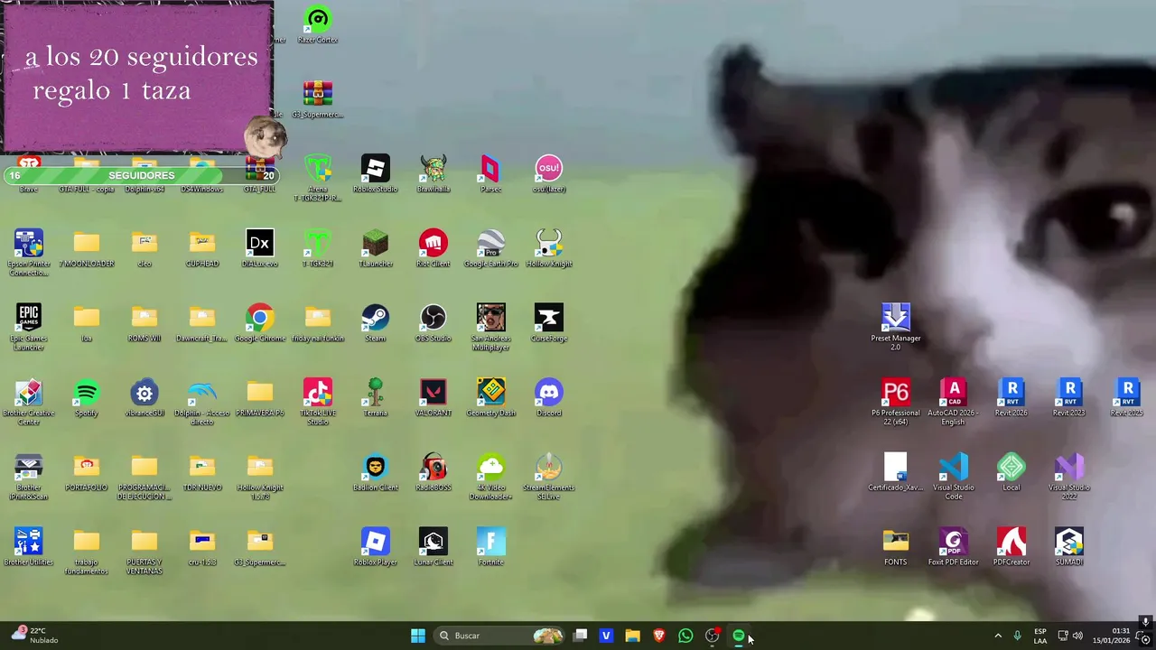
Task: Open the Razer Cortex desktop shortcut
Action: 318,25
